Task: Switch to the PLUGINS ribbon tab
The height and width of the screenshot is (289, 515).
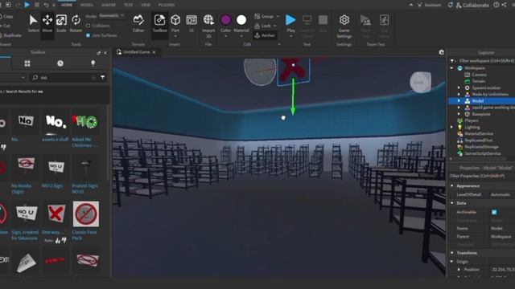Action: [x=167, y=5]
